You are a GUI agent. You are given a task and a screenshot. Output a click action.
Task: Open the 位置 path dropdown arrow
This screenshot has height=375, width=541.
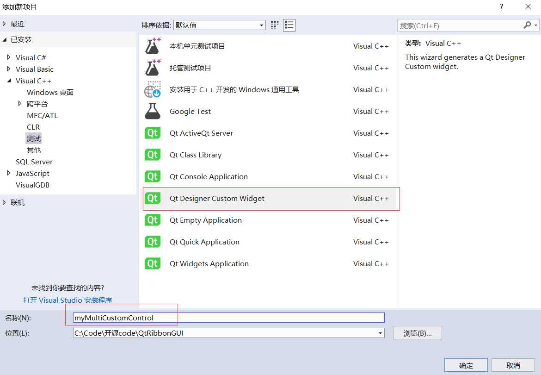tap(380, 333)
